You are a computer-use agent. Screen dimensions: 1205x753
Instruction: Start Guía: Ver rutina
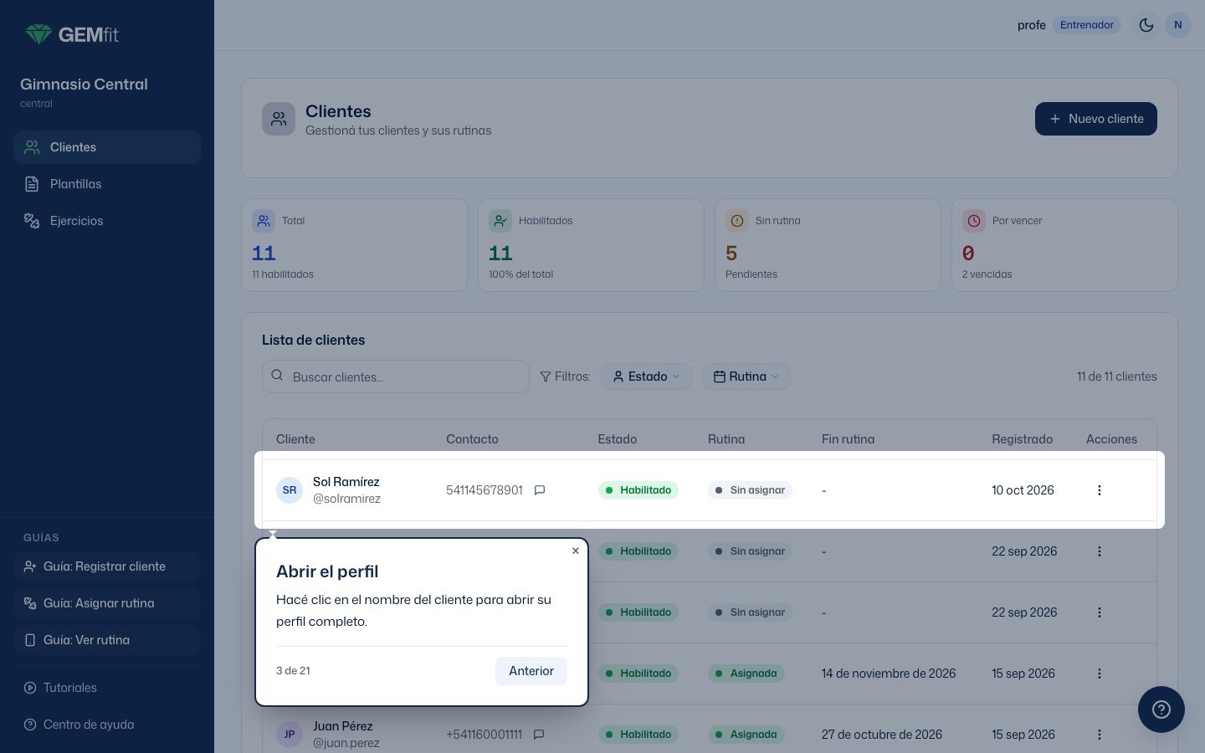(x=107, y=640)
